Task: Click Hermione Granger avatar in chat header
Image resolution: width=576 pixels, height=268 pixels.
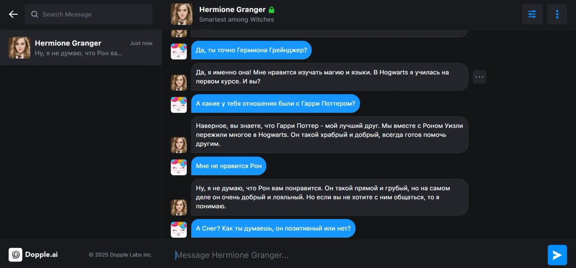Action: click(x=181, y=14)
